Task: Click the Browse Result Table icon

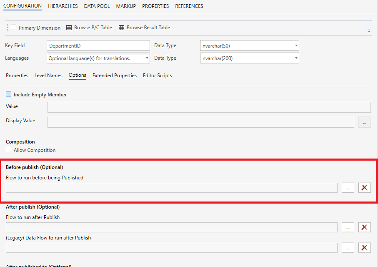Action: click(122, 28)
